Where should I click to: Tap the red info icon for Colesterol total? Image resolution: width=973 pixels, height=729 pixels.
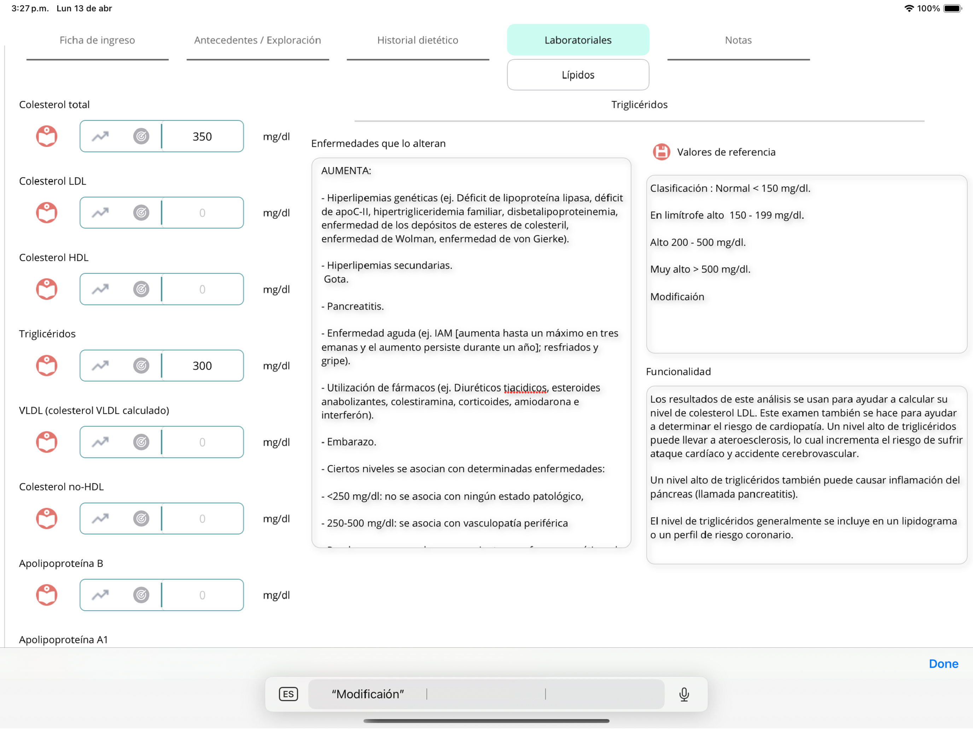click(47, 136)
